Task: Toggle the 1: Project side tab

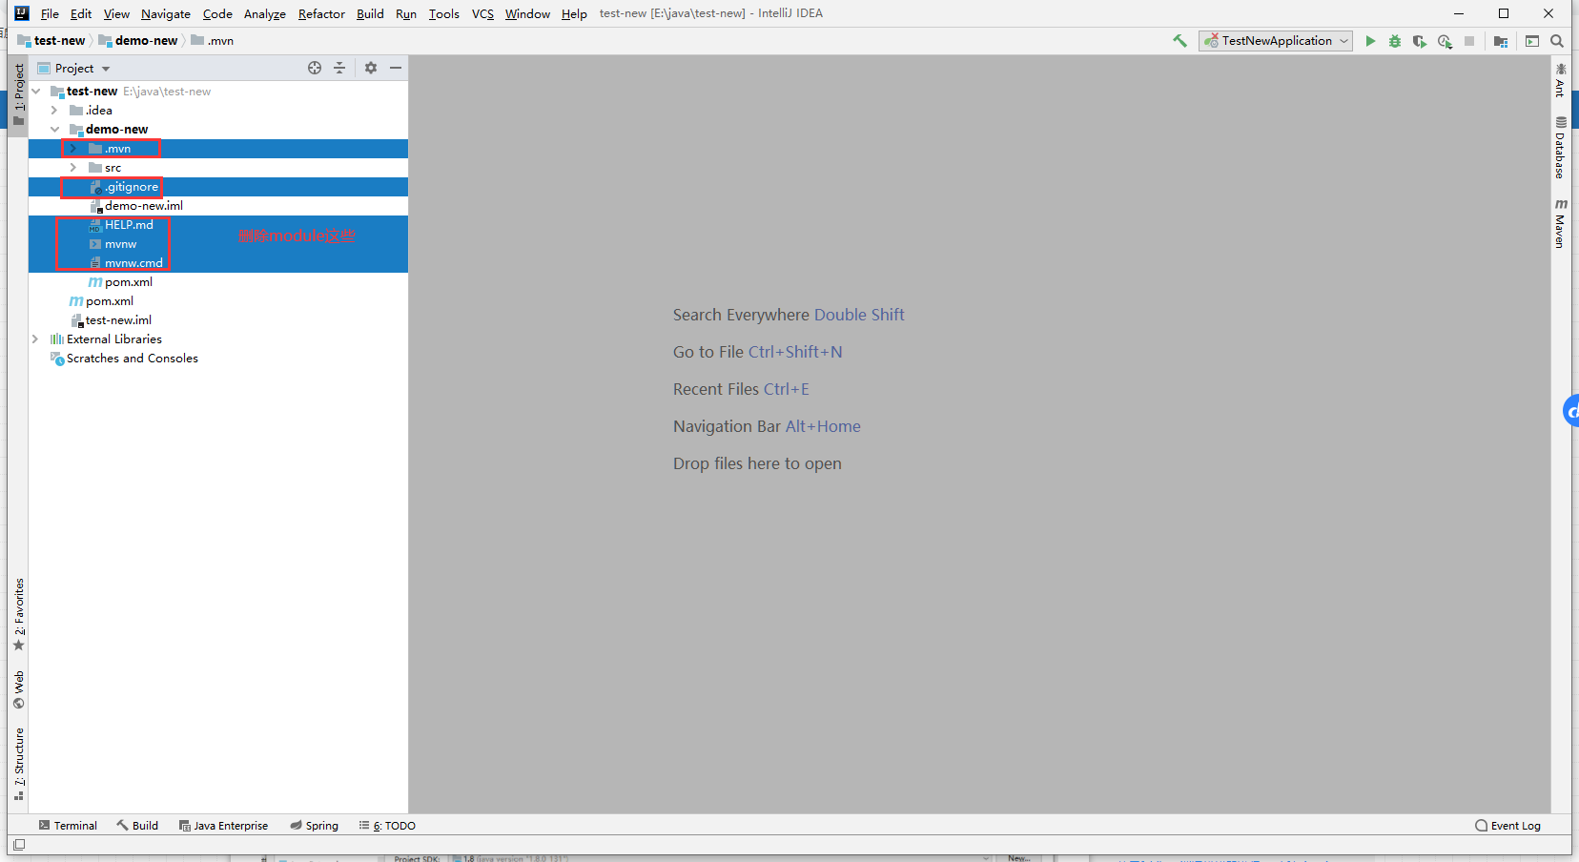Action: click(x=18, y=93)
